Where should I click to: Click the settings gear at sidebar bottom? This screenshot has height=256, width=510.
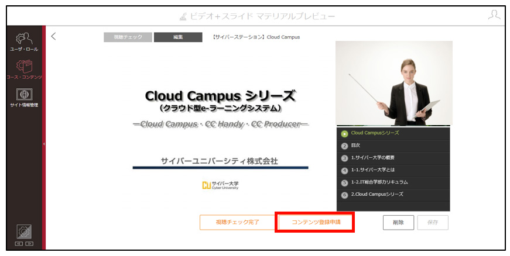24,231
